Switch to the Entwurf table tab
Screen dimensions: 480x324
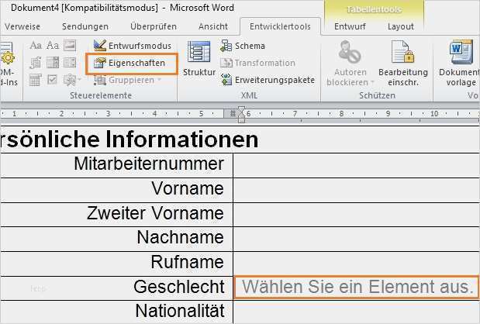[349, 26]
